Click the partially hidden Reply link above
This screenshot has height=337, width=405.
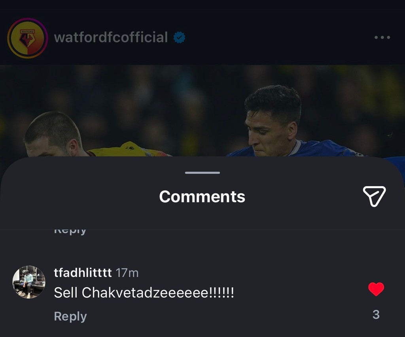click(x=70, y=231)
